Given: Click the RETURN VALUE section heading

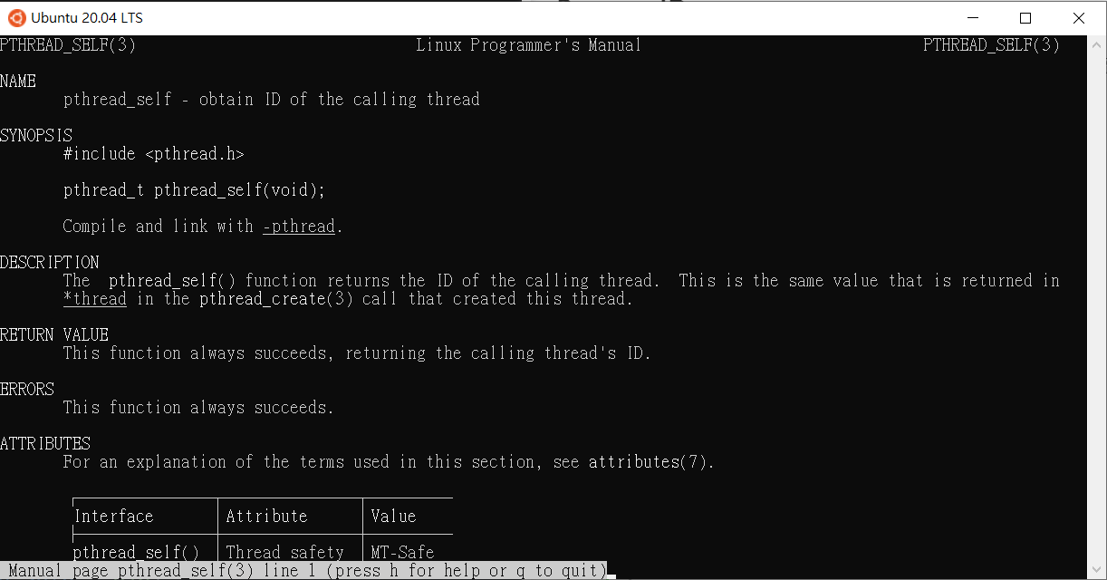Looking at the screenshot, I should 54,335.
